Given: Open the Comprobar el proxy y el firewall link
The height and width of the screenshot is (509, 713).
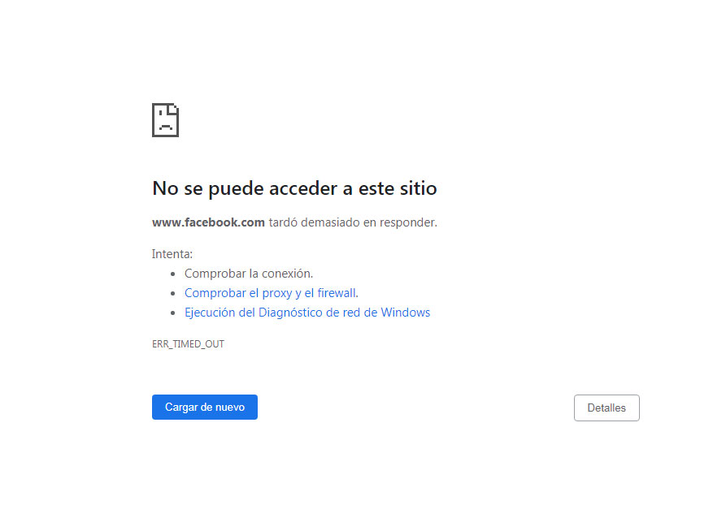Looking at the screenshot, I should pyautogui.click(x=270, y=293).
